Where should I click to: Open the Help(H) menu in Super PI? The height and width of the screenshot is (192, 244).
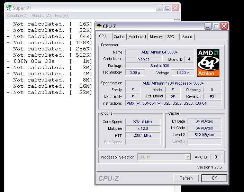point(61,16)
